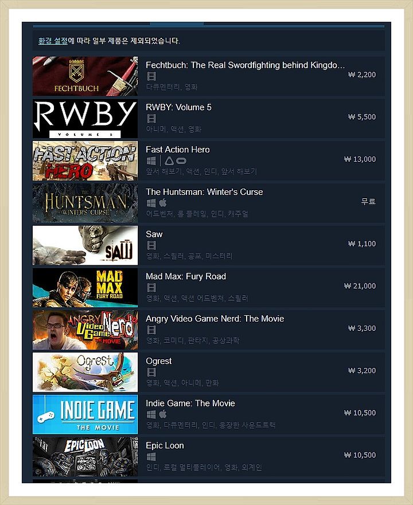Screen dimensions: 413x505
Task: Click the film icon under RWBY: Volume 5
Action: pos(151,119)
